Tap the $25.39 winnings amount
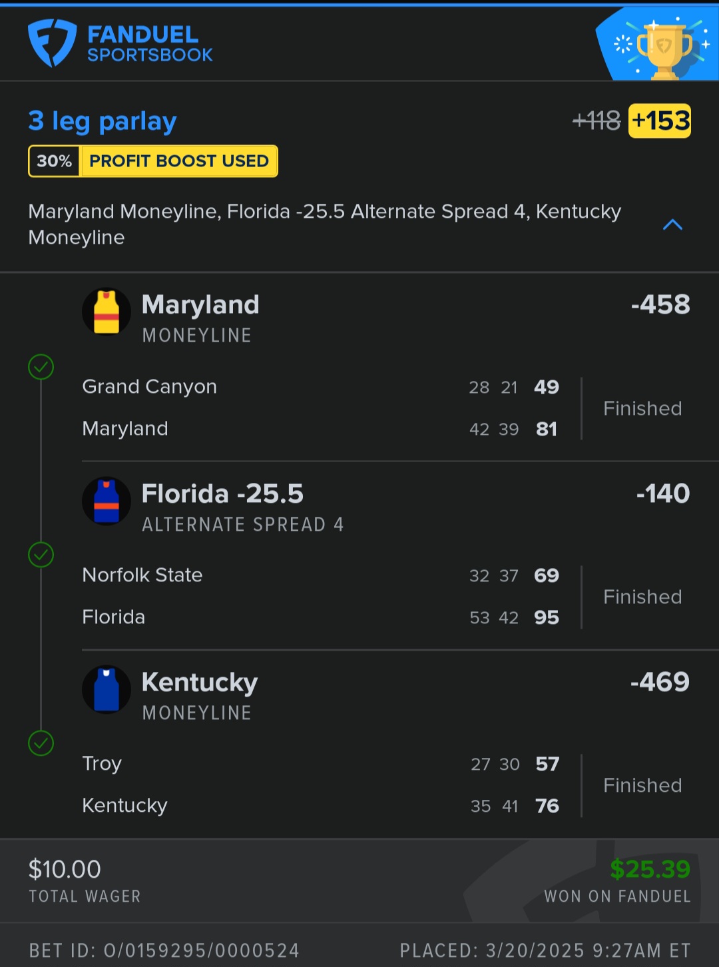 click(650, 869)
